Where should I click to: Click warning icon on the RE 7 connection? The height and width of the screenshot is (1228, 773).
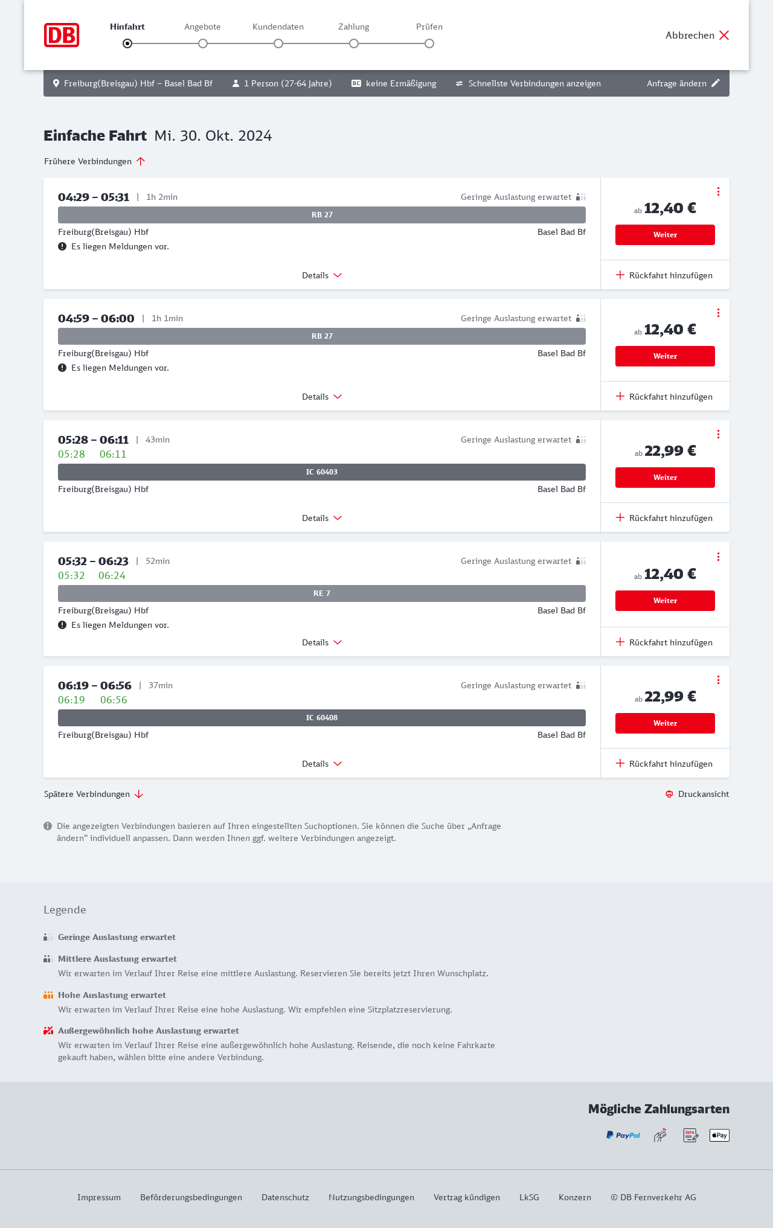pos(62,625)
